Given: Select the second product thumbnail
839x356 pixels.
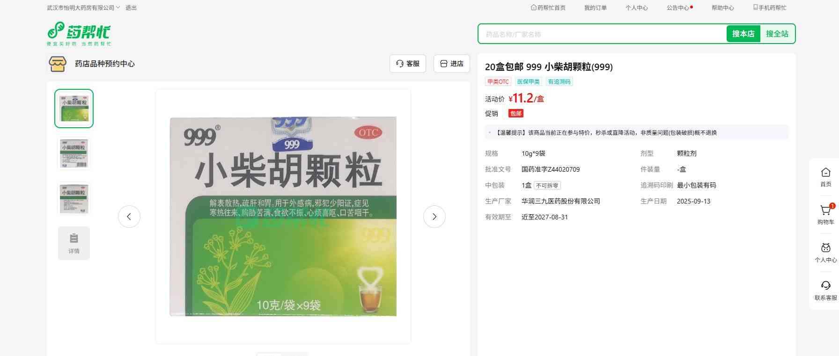Looking at the screenshot, I should 74,153.
